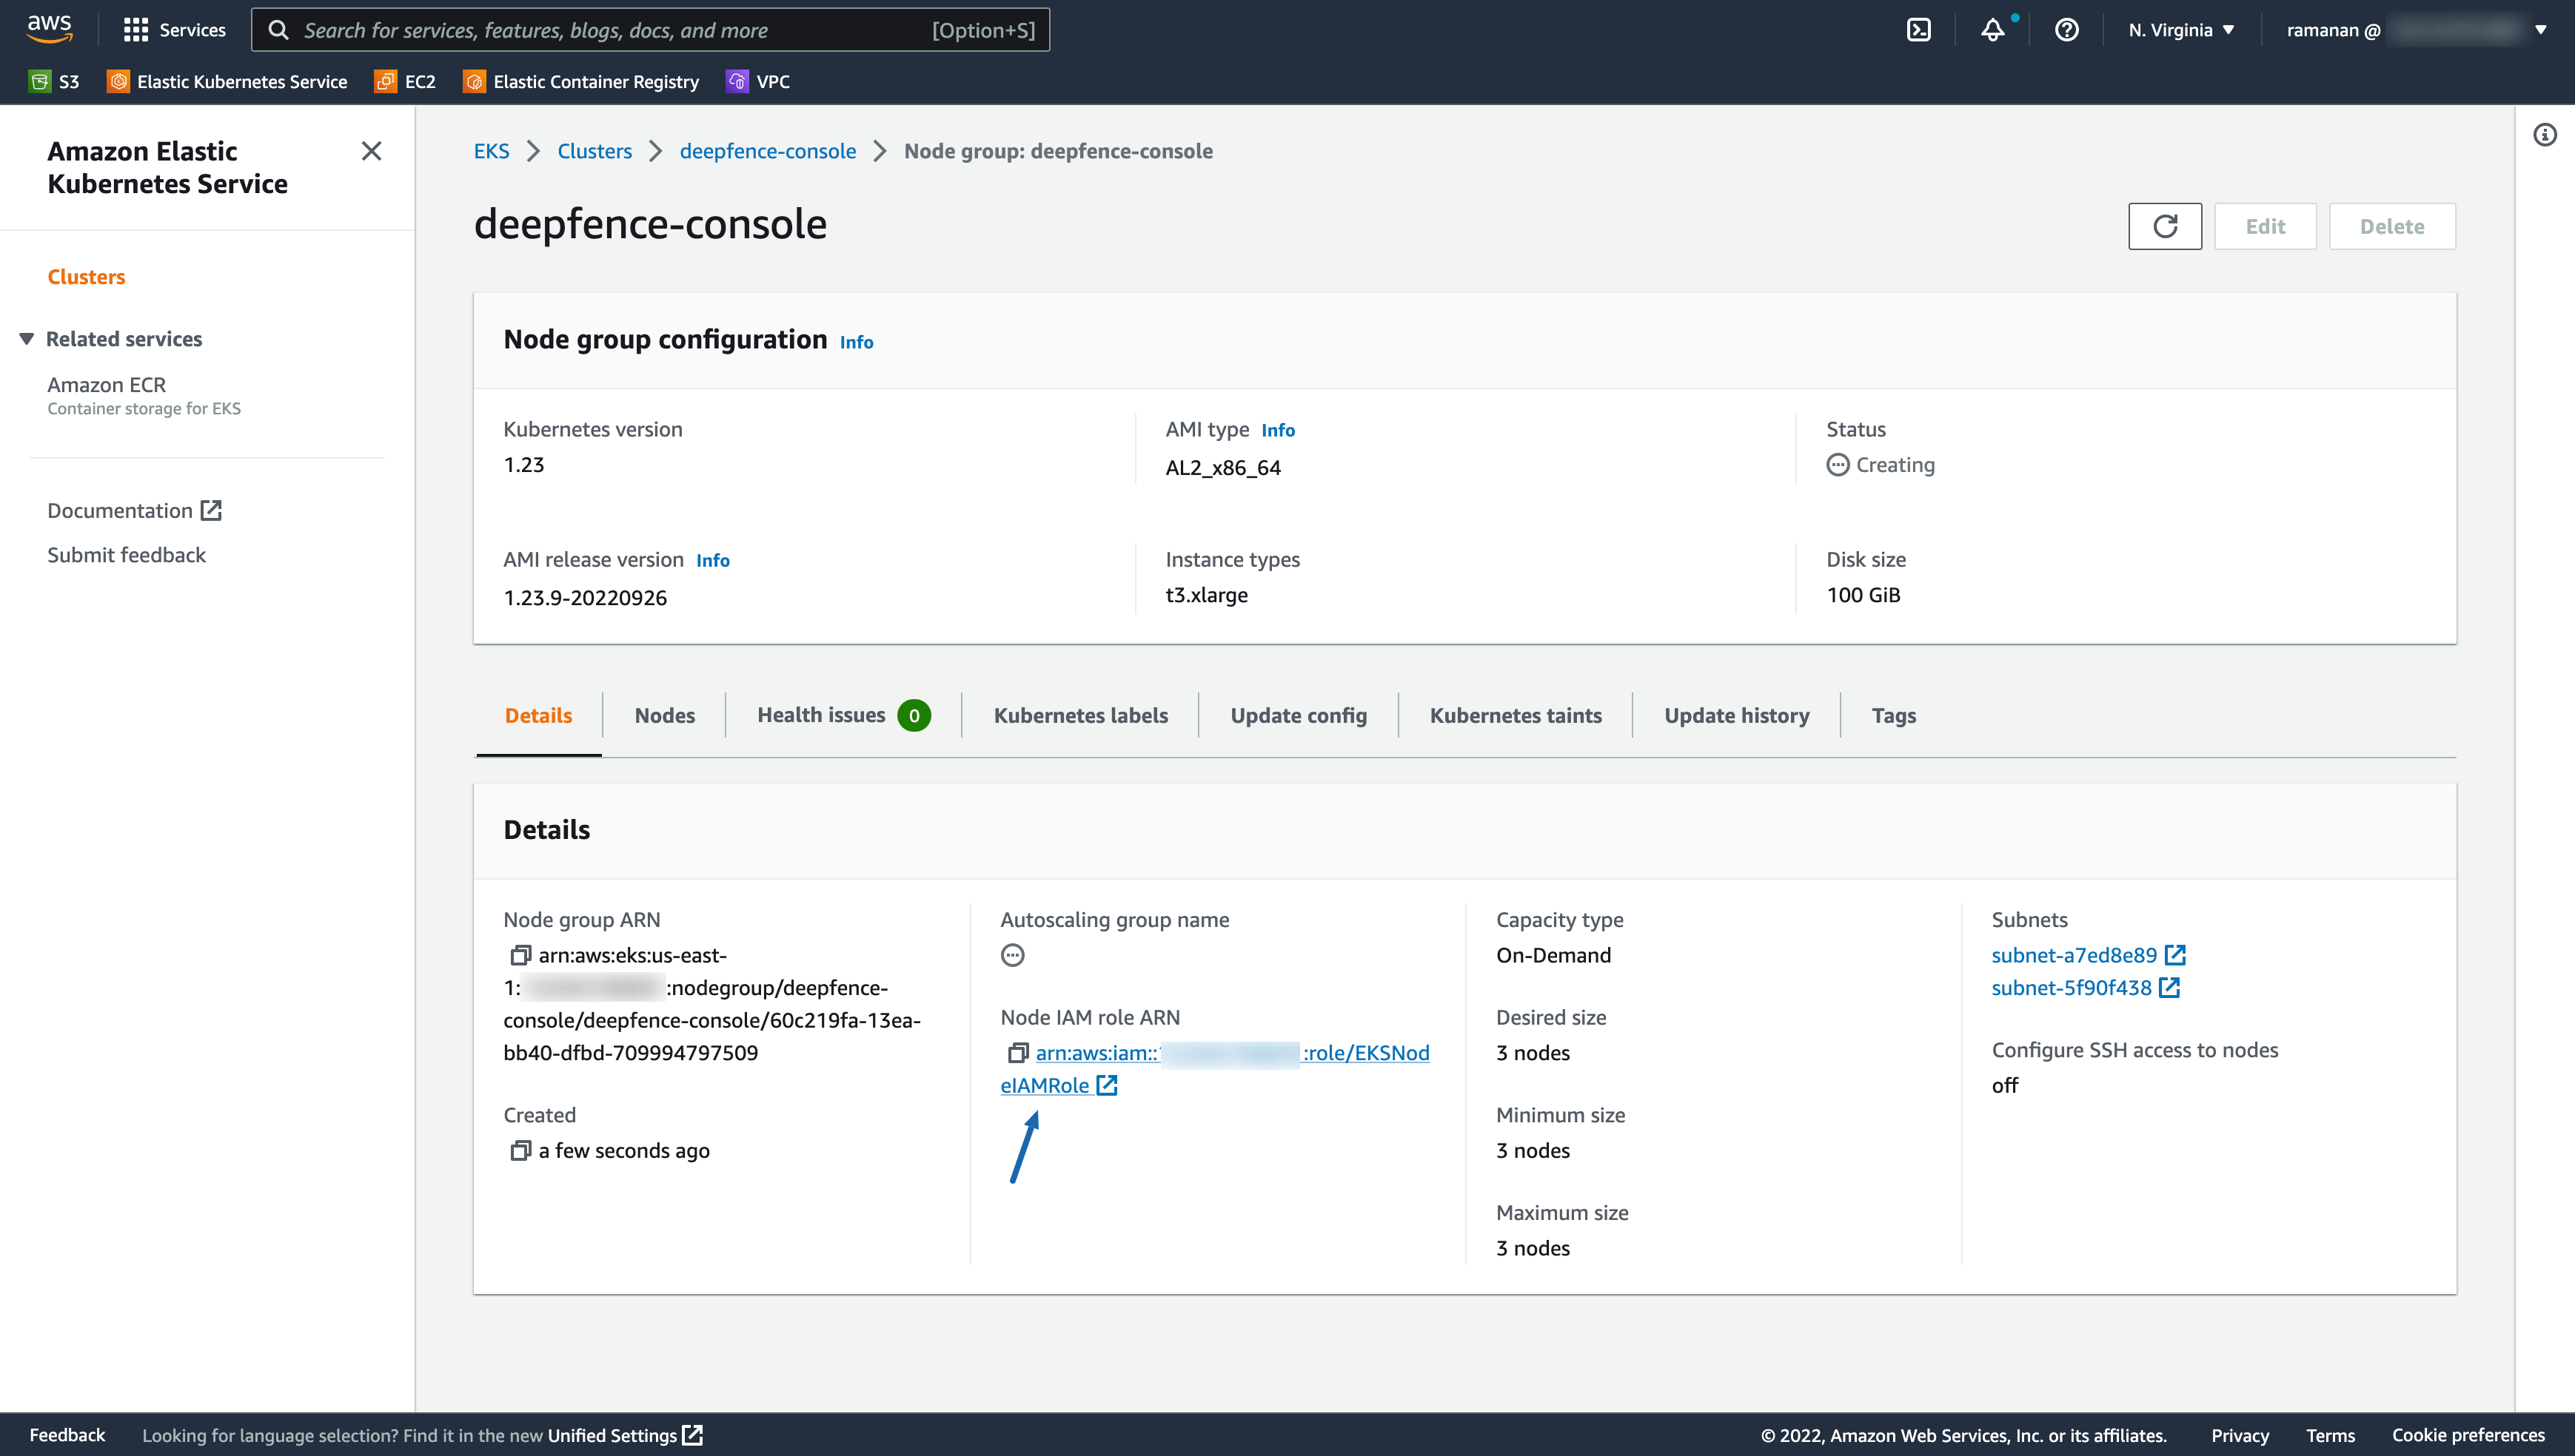2575x1456 pixels.
Task: Open Info next to AMI release version
Action: [712, 561]
